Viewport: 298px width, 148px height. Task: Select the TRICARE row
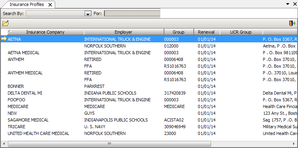pos(149,127)
